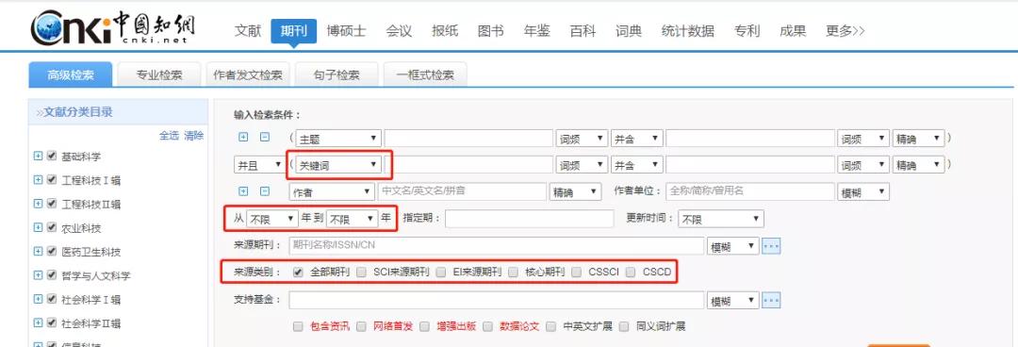1018x347 pixels.
Task: Open the 统计数据 navigation item
Action: (687, 30)
